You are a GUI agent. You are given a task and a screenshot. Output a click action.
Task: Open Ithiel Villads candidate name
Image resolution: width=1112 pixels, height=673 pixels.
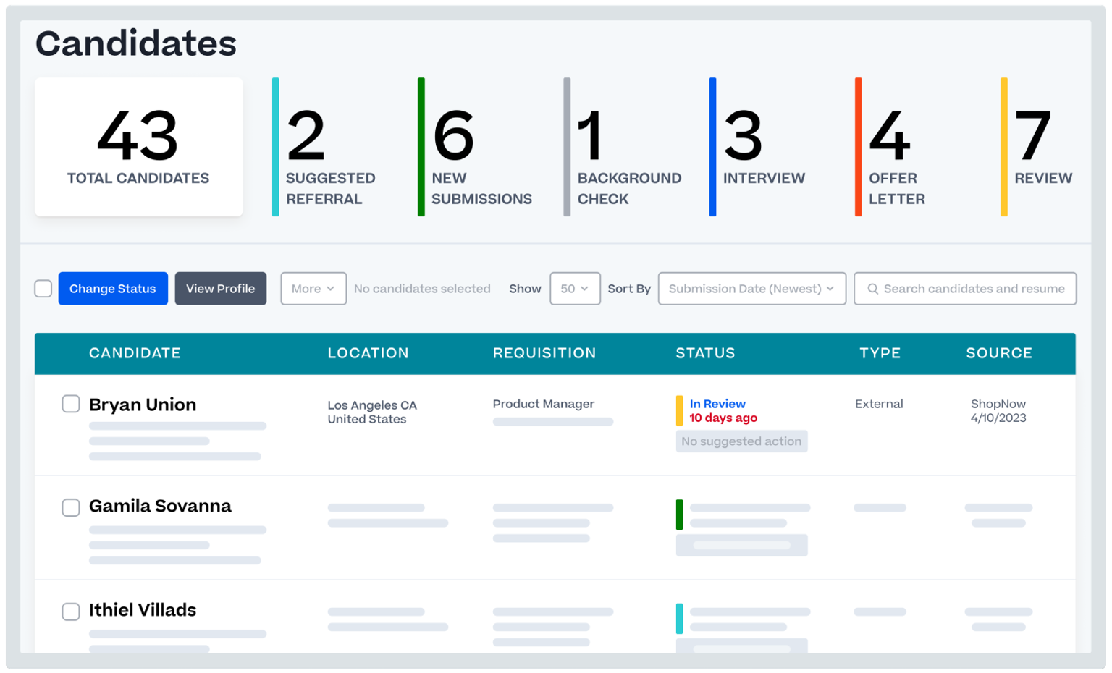point(143,610)
